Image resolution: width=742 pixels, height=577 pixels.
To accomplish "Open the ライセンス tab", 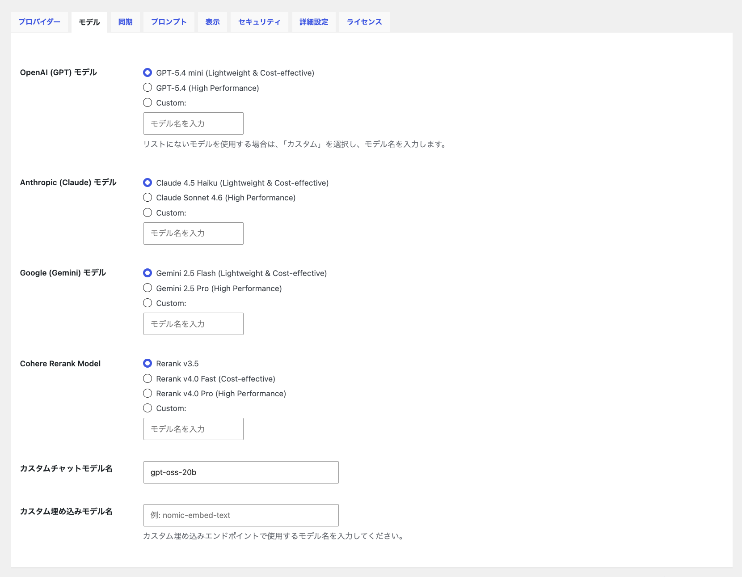I will point(364,22).
